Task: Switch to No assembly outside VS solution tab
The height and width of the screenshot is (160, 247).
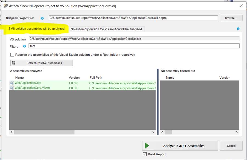Action: pos(106,29)
